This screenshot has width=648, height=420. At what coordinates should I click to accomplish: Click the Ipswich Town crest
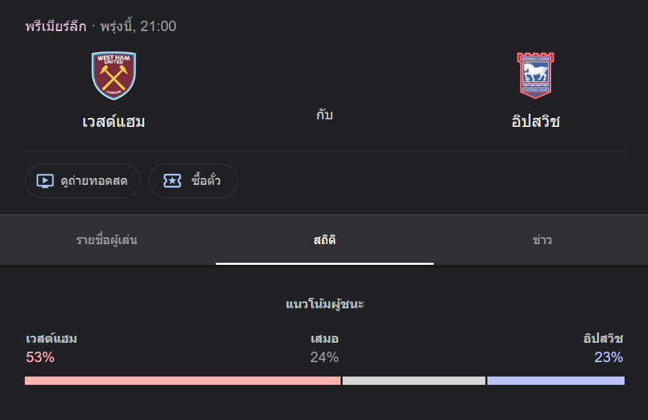(536, 75)
